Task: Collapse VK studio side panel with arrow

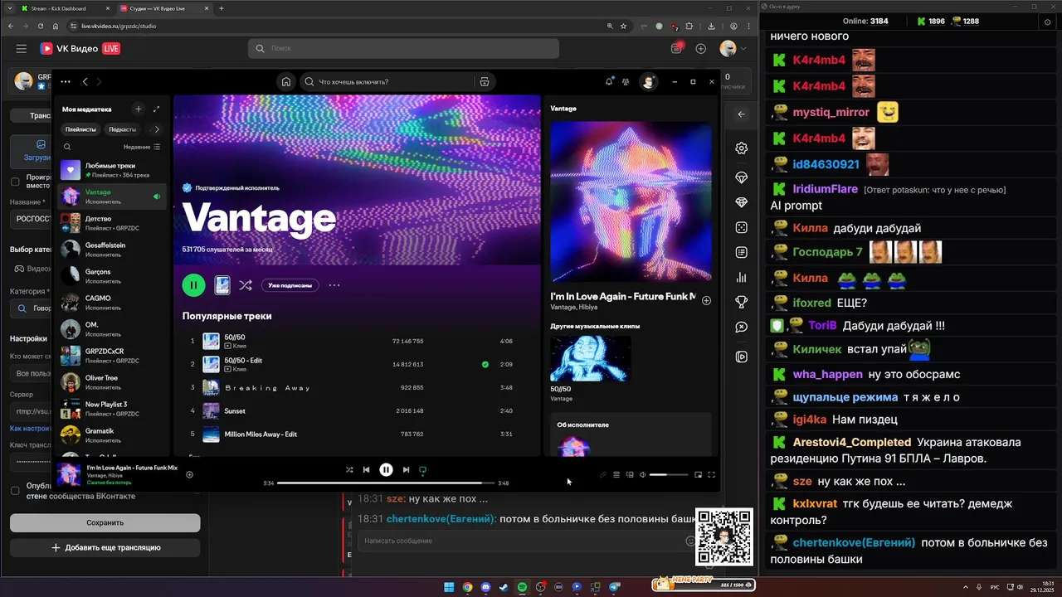Action: click(742, 114)
